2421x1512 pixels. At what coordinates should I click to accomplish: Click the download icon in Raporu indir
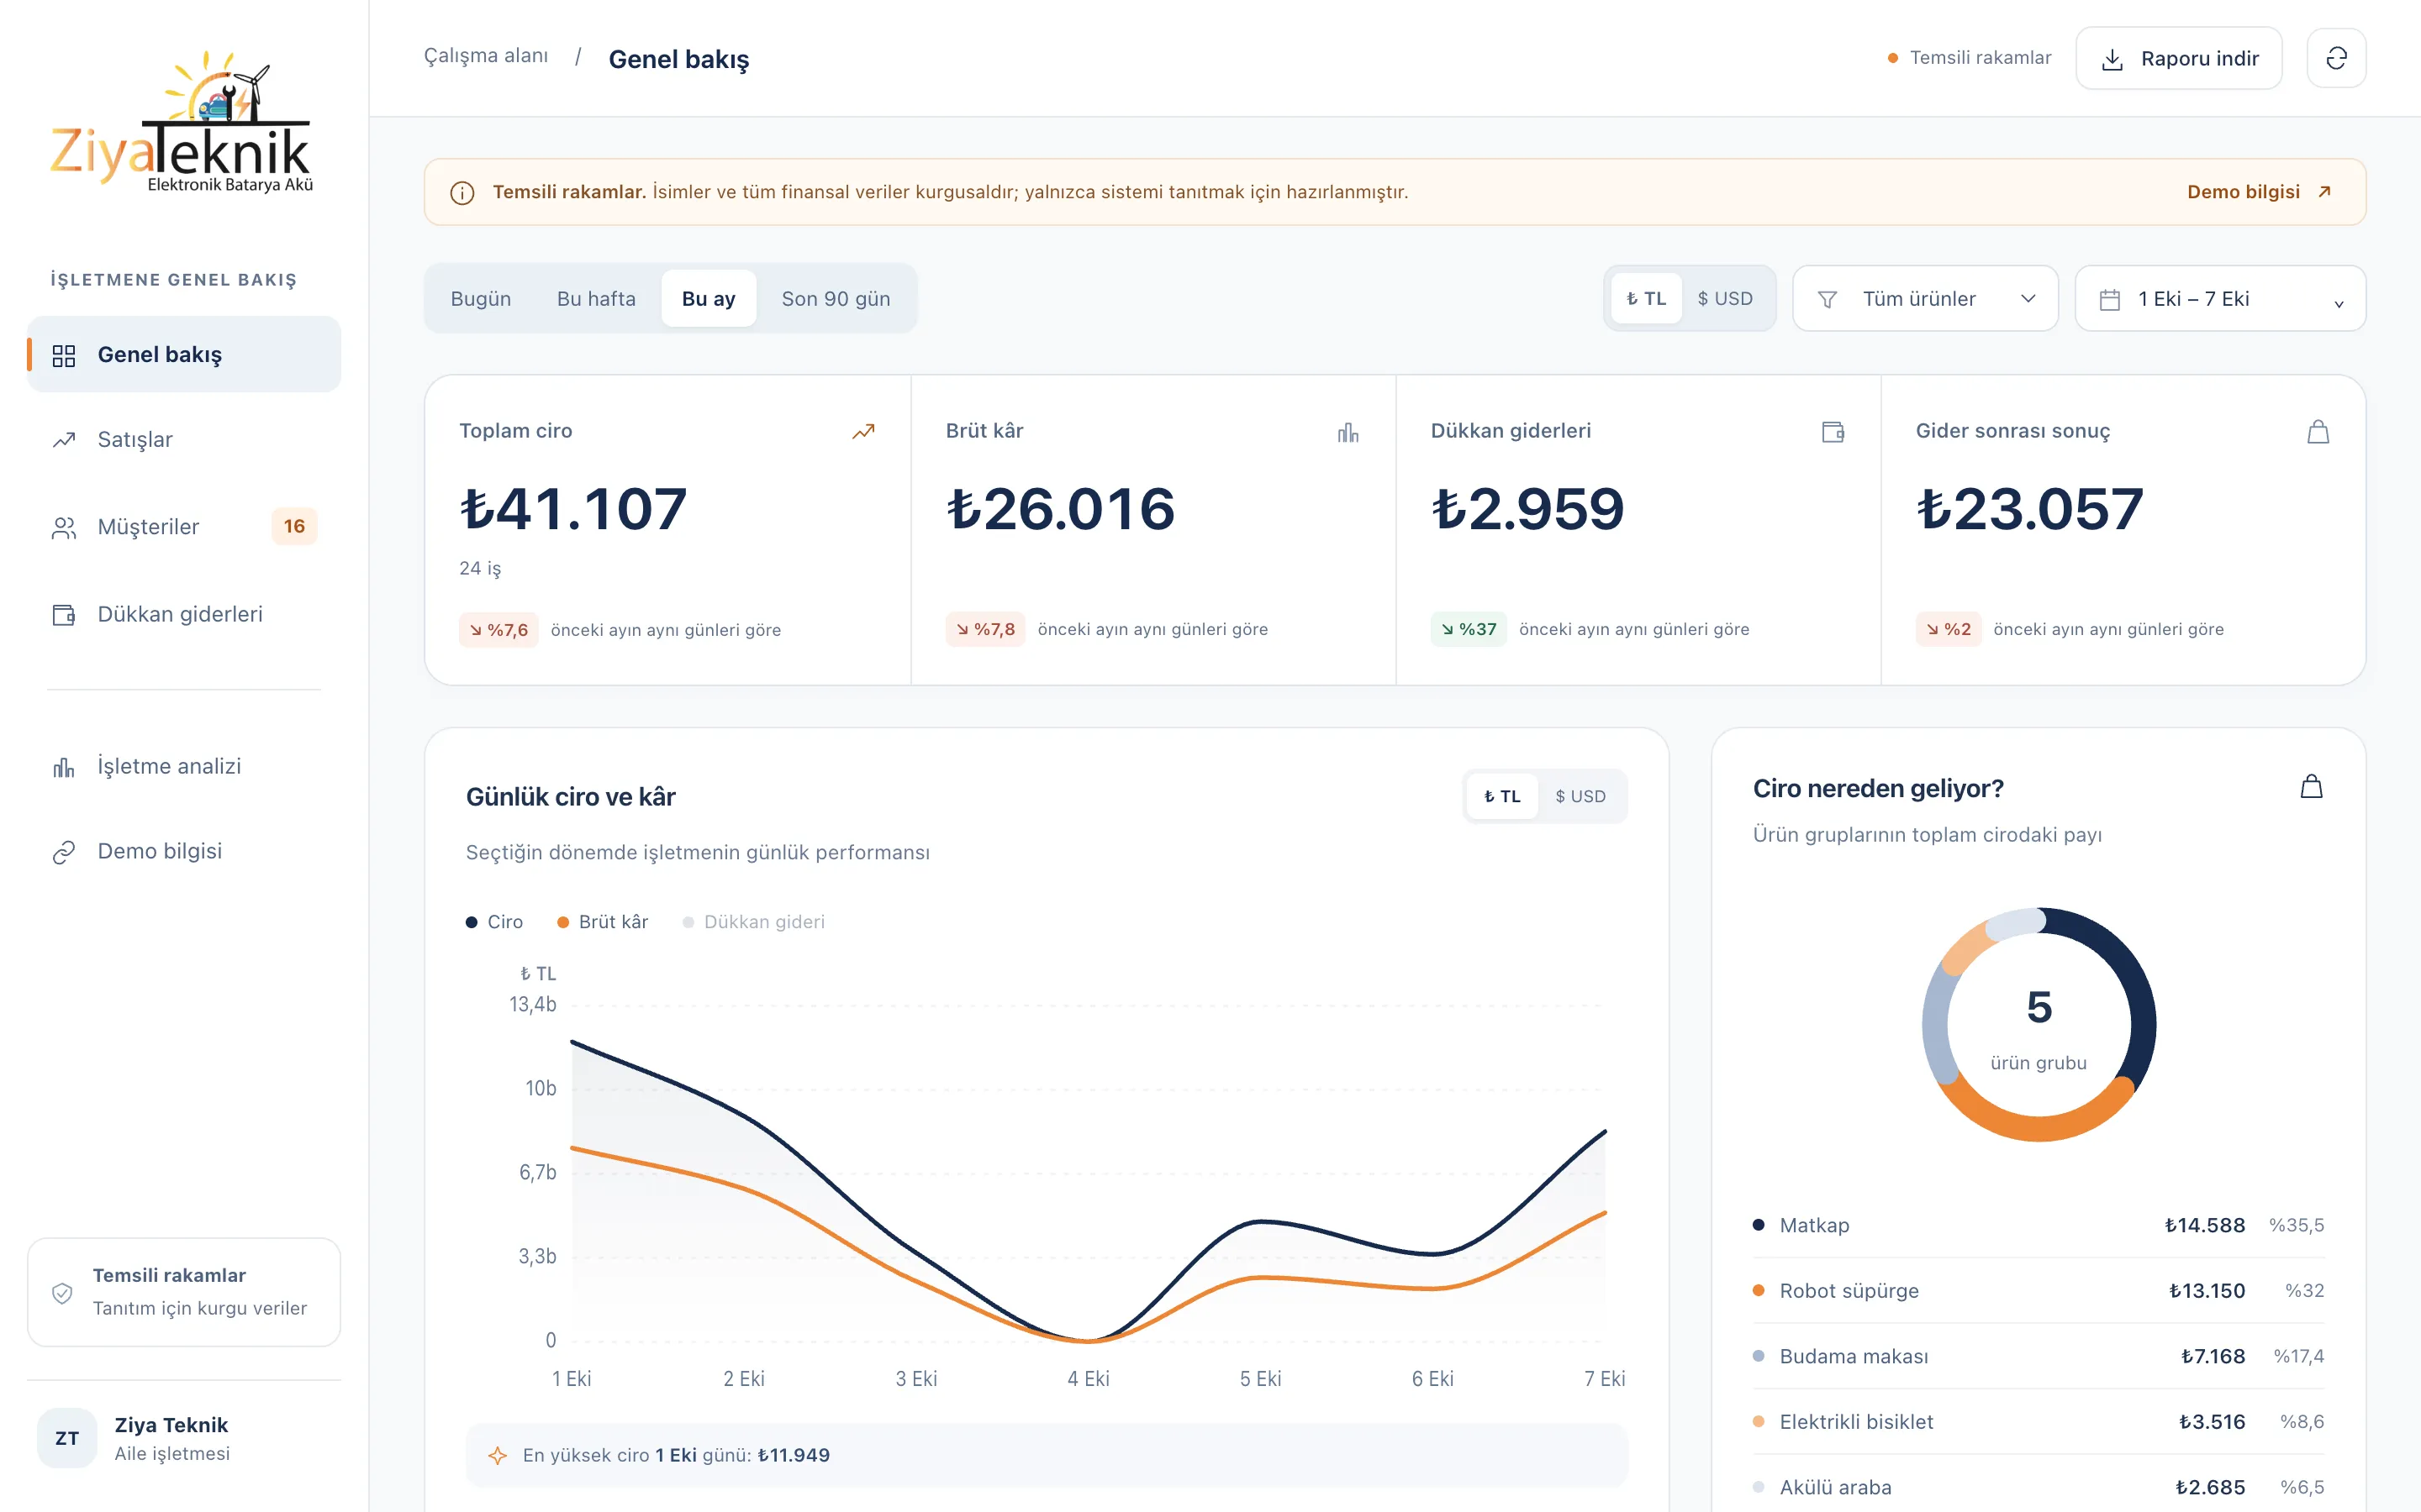pos(2112,59)
